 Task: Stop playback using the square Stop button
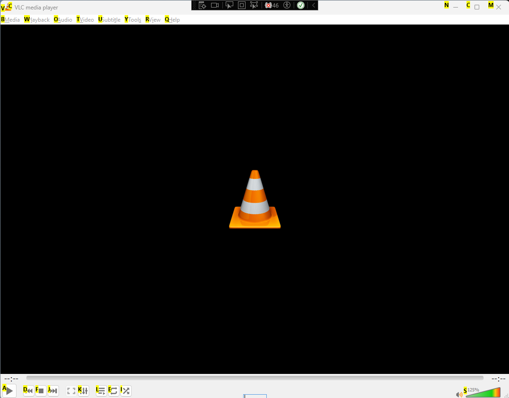[x=41, y=391]
